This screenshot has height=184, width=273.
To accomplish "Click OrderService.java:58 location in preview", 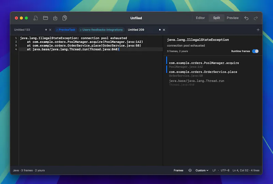I will [x=186, y=76].
